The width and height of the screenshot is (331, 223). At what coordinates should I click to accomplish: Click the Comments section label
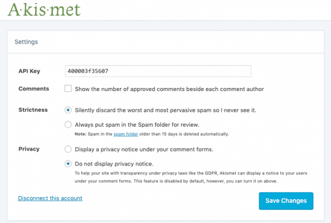point(34,88)
